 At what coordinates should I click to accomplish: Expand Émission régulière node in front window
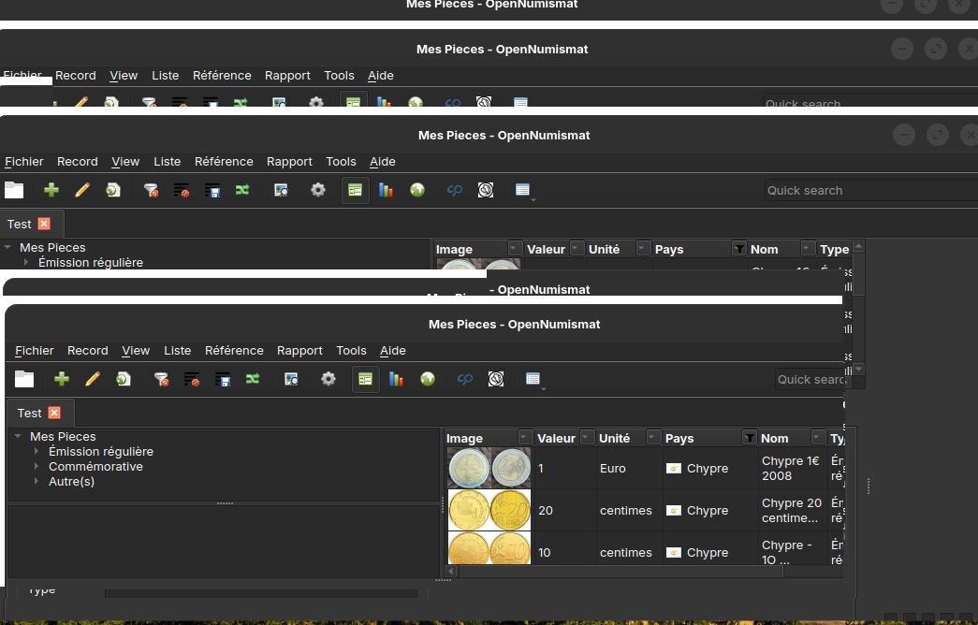pos(36,452)
